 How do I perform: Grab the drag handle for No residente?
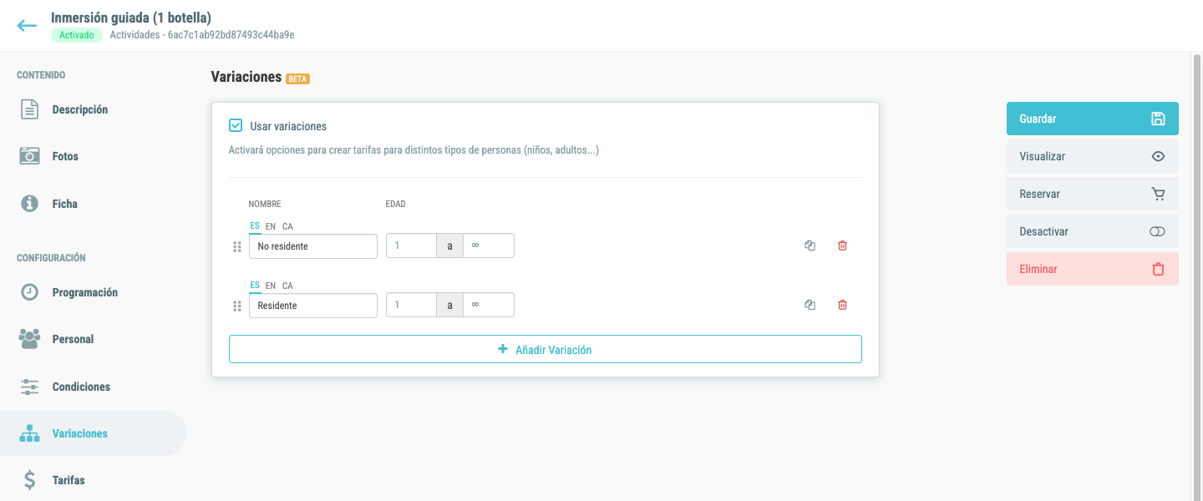pos(237,247)
